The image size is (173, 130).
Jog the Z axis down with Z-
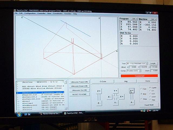[99, 103]
